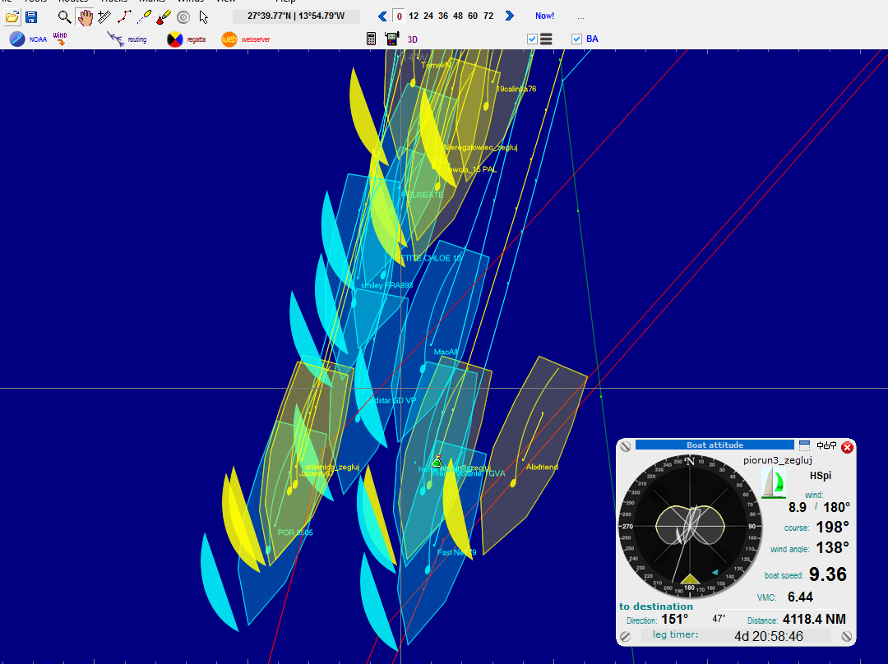Image resolution: width=888 pixels, height=664 pixels.
Task: Select the ruler measurement tool
Action: point(104,17)
